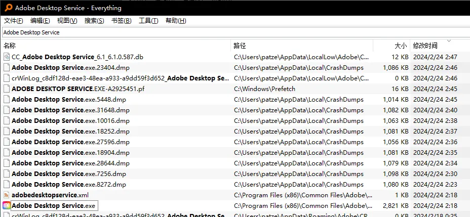Select file Adobe Desktop Service.exe.27596.dmp
This screenshot has width=470, height=217.
pos(71,142)
